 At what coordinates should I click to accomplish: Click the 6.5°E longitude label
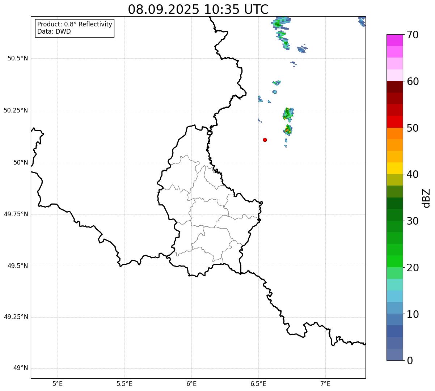click(x=258, y=384)
